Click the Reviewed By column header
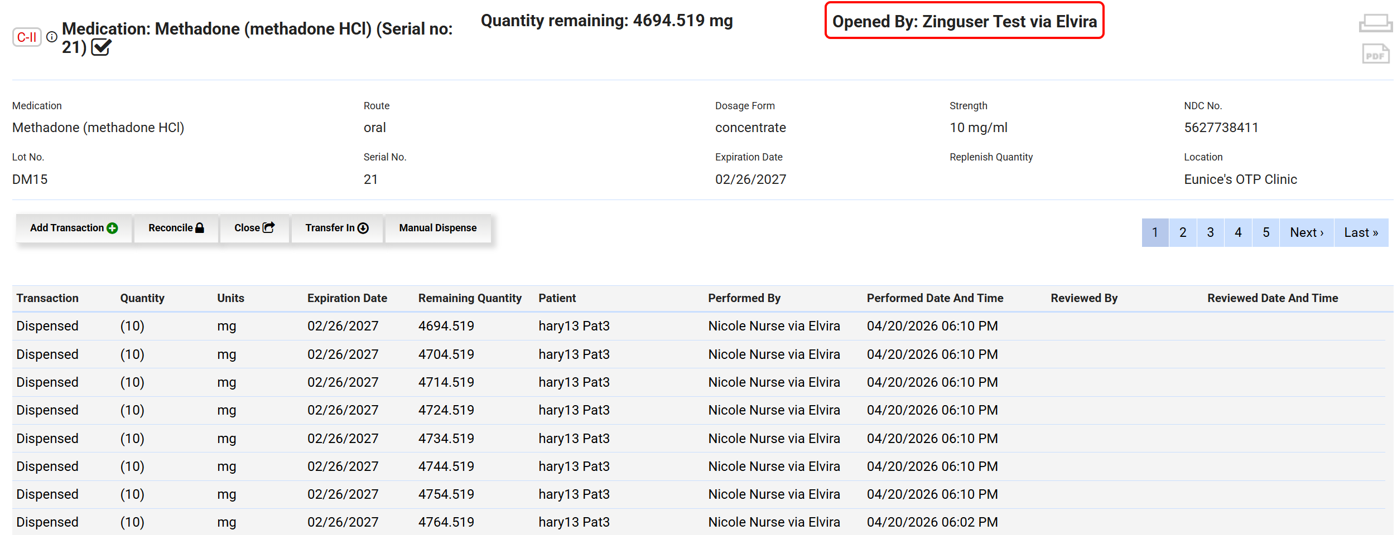Viewport: 1397px width, 535px height. 1084,298
